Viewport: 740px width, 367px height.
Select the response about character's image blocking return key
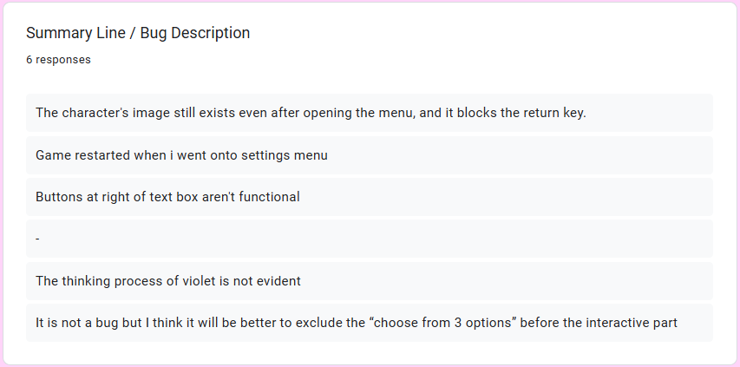click(370, 113)
